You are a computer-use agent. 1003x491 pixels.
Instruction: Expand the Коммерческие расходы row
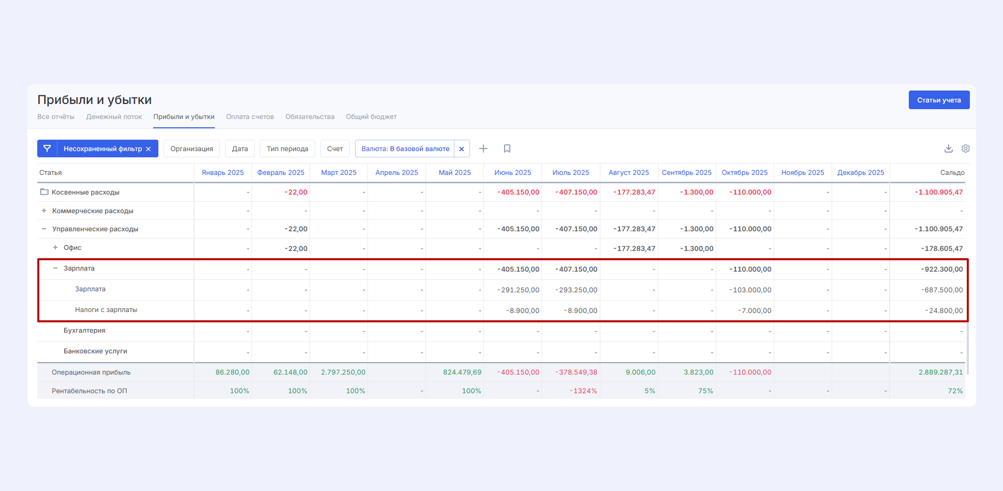pos(44,211)
